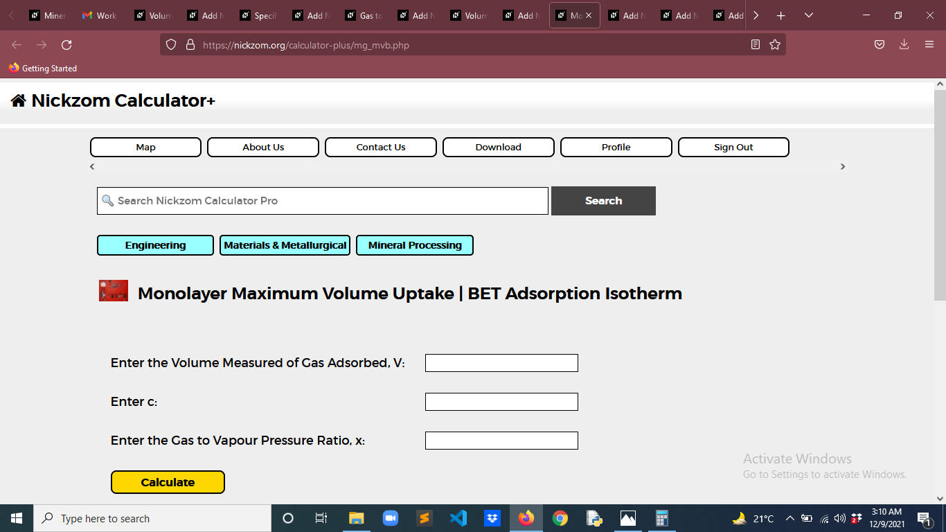Image resolution: width=946 pixels, height=532 pixels.
Task: Click the dark Search button
Action: 603,201
